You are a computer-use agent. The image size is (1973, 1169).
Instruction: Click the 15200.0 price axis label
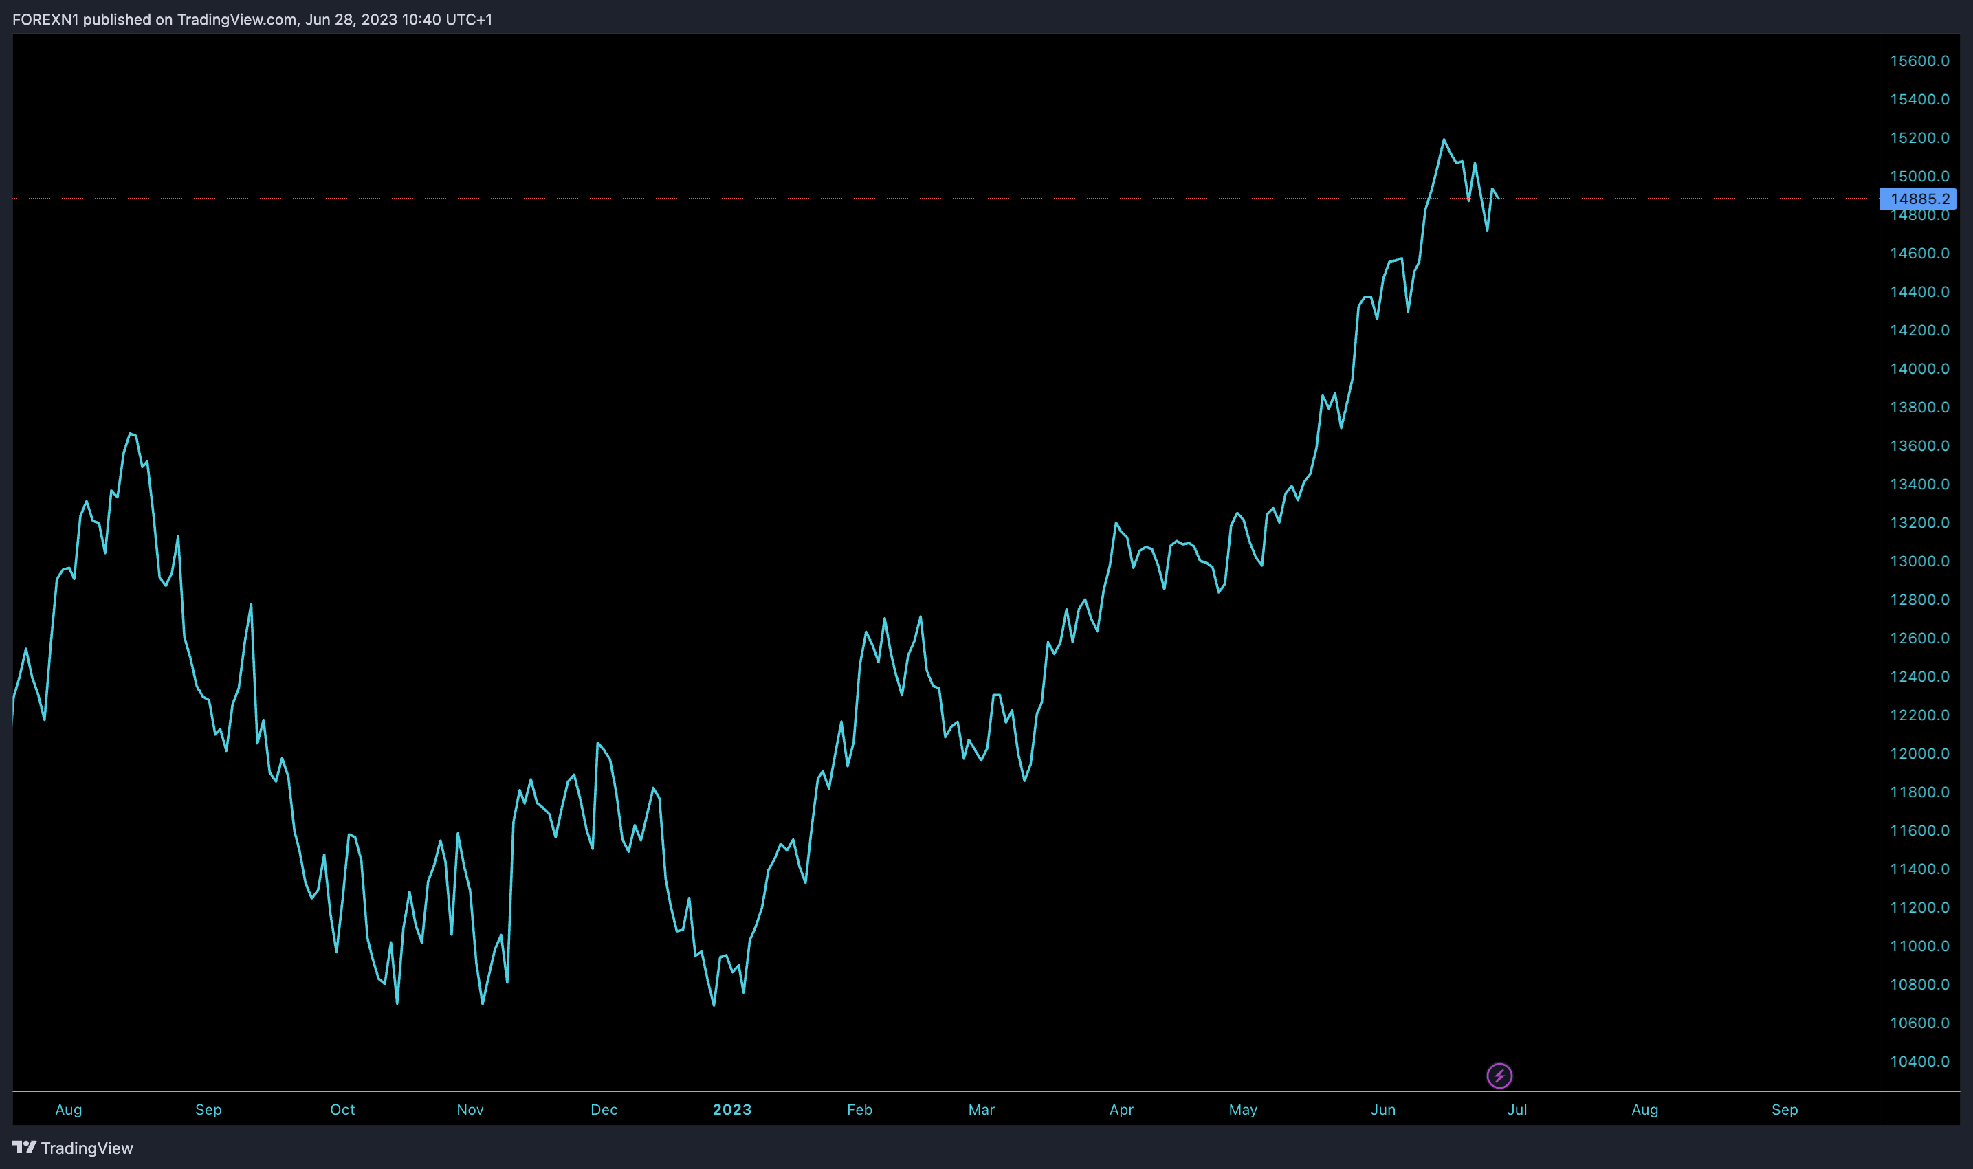click(1919, 138)
